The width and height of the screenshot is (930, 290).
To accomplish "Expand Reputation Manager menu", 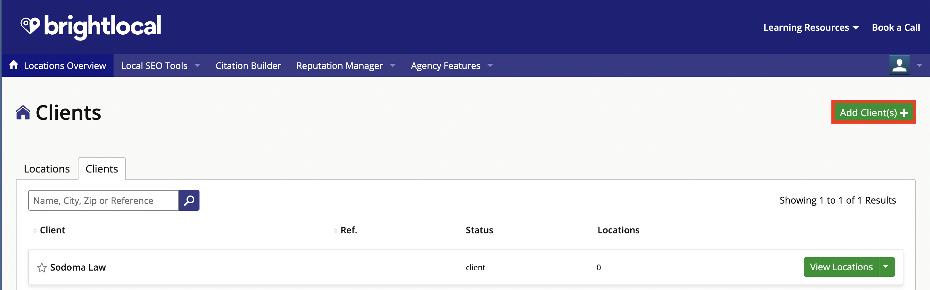I will (x=346, y=66).
